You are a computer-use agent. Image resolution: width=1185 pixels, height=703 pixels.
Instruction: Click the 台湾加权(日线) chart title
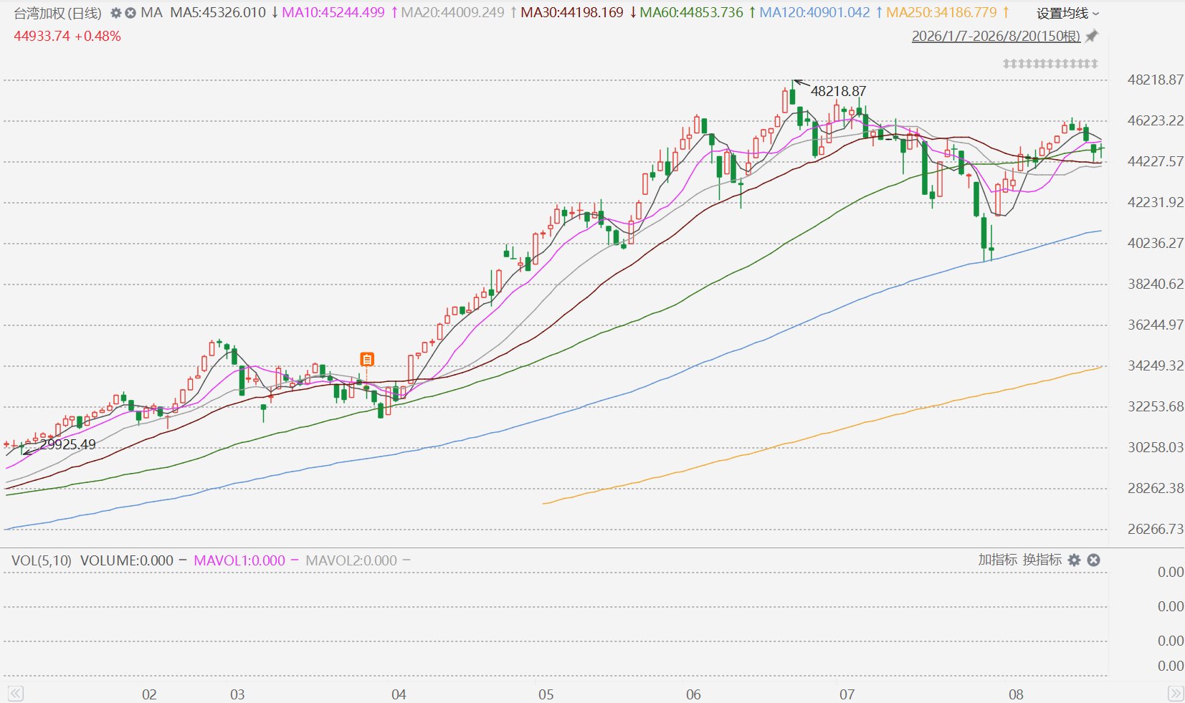click(x=58, y=13)
